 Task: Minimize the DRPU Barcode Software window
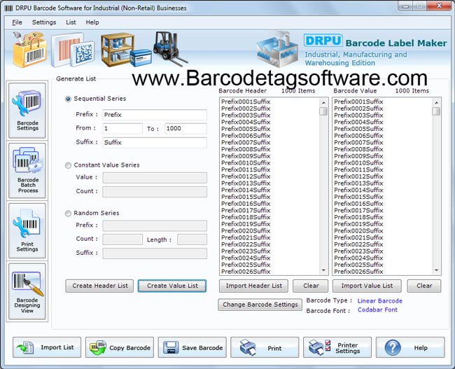click(406, 6)
